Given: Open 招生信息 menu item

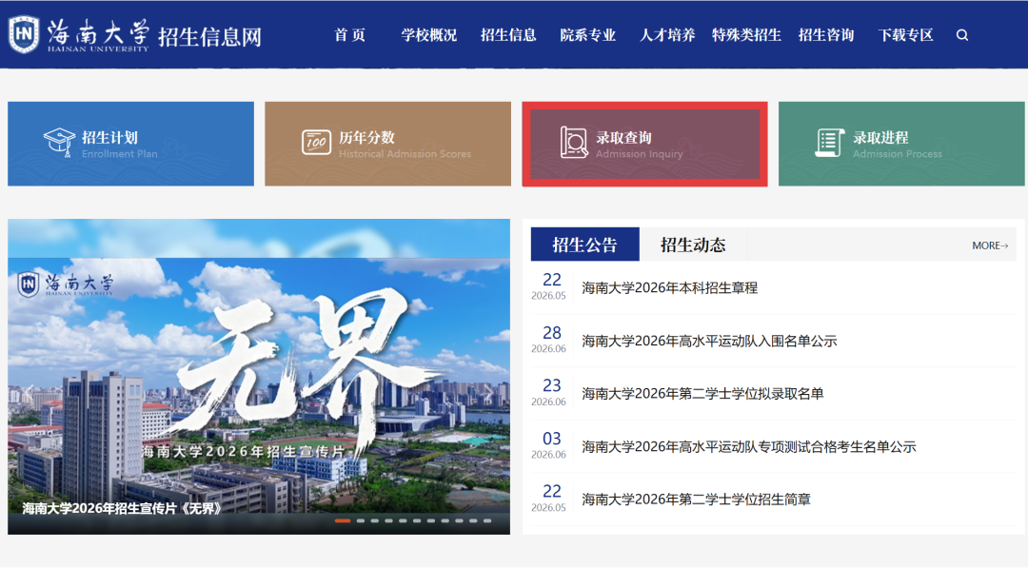Looking at the screenshot, I should click(x=508, y=35).
